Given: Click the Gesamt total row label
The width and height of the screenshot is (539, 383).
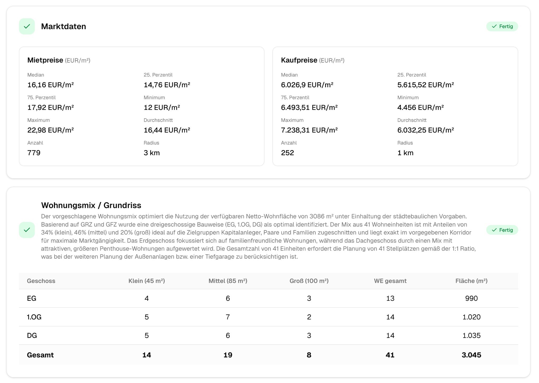Looking at the screenshot, I should (40, 355).
